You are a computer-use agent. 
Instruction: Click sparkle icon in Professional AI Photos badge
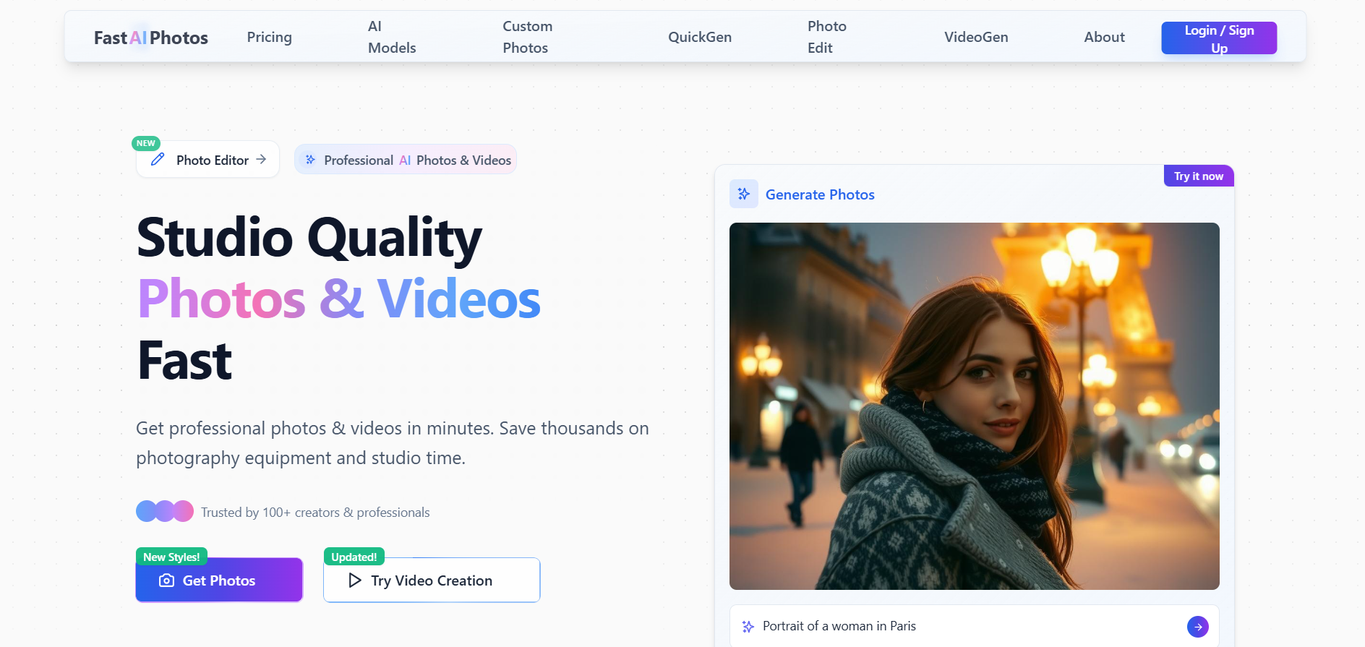coord(310,160)
